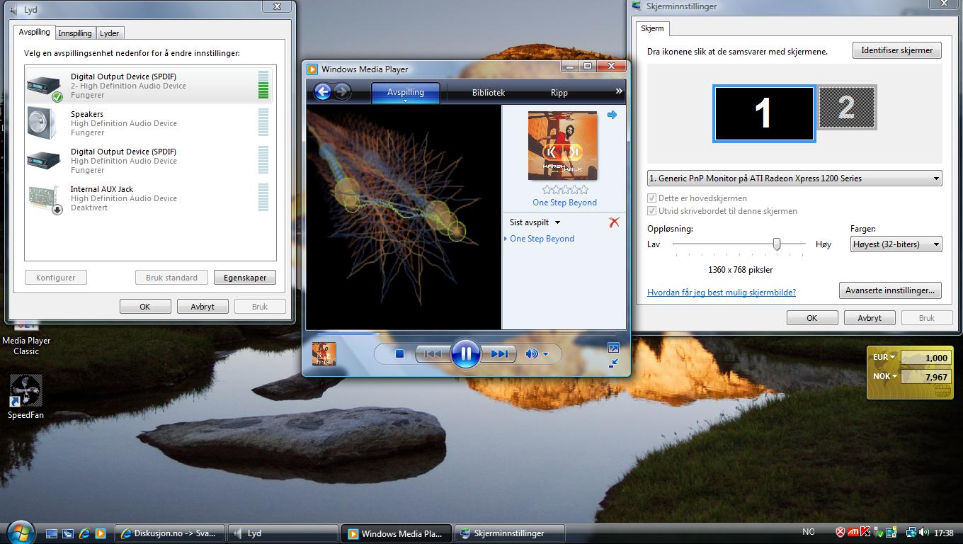Click the greyed forward arrow in Media Player
Image resolution: width=963 pixels, height=544 pixels.
pyautogui.click(x=342, y=91)
